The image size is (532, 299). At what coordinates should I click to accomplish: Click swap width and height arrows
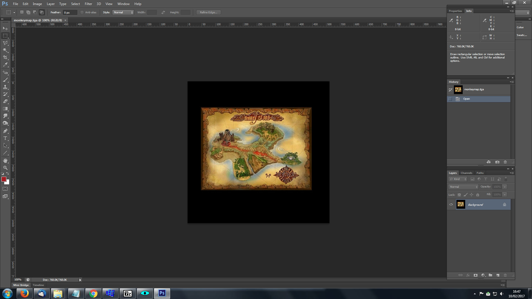tap(163, 12)
